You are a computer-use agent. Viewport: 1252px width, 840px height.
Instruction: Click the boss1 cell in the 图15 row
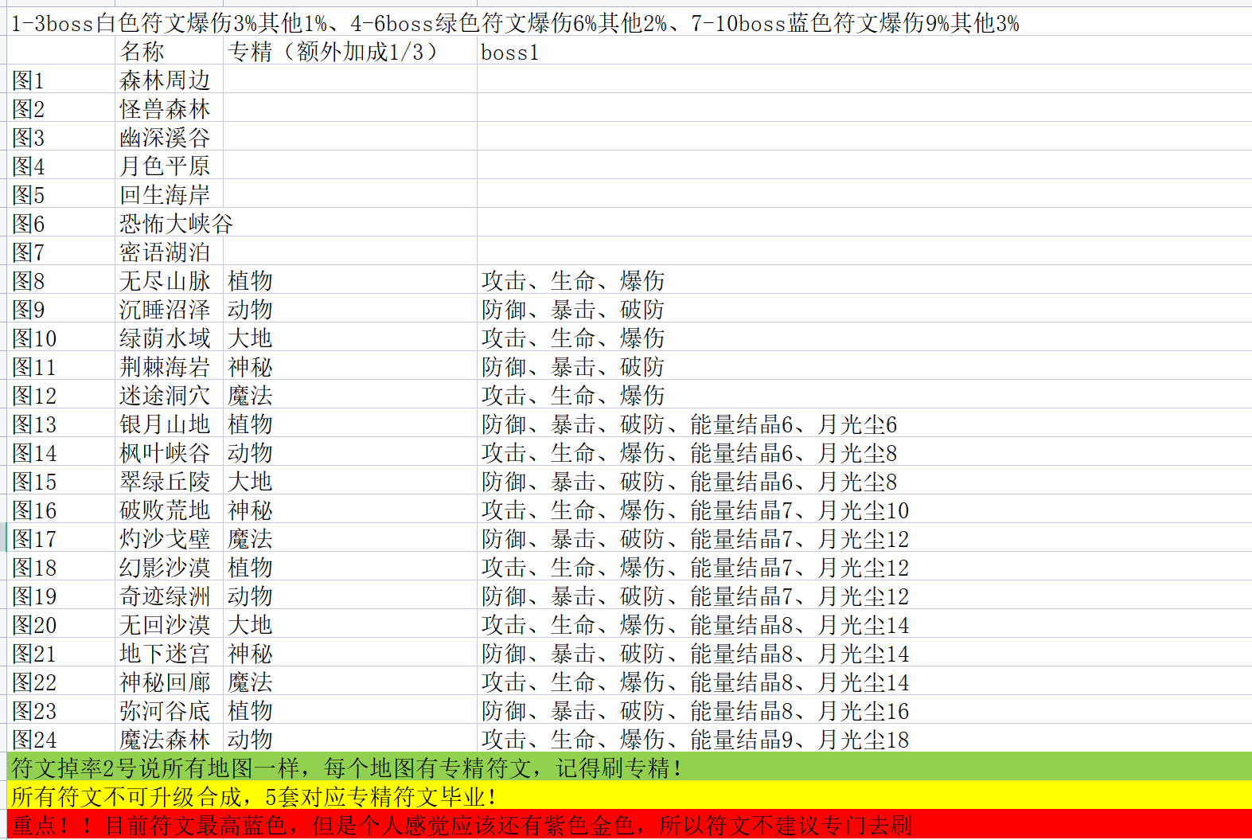(864, 480)
